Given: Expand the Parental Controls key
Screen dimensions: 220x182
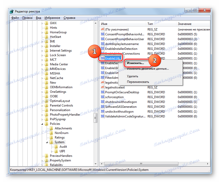Looking at the screenshot, I should 42,106.
